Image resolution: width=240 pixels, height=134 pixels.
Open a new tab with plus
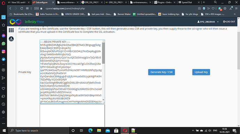tap(204, 2)
